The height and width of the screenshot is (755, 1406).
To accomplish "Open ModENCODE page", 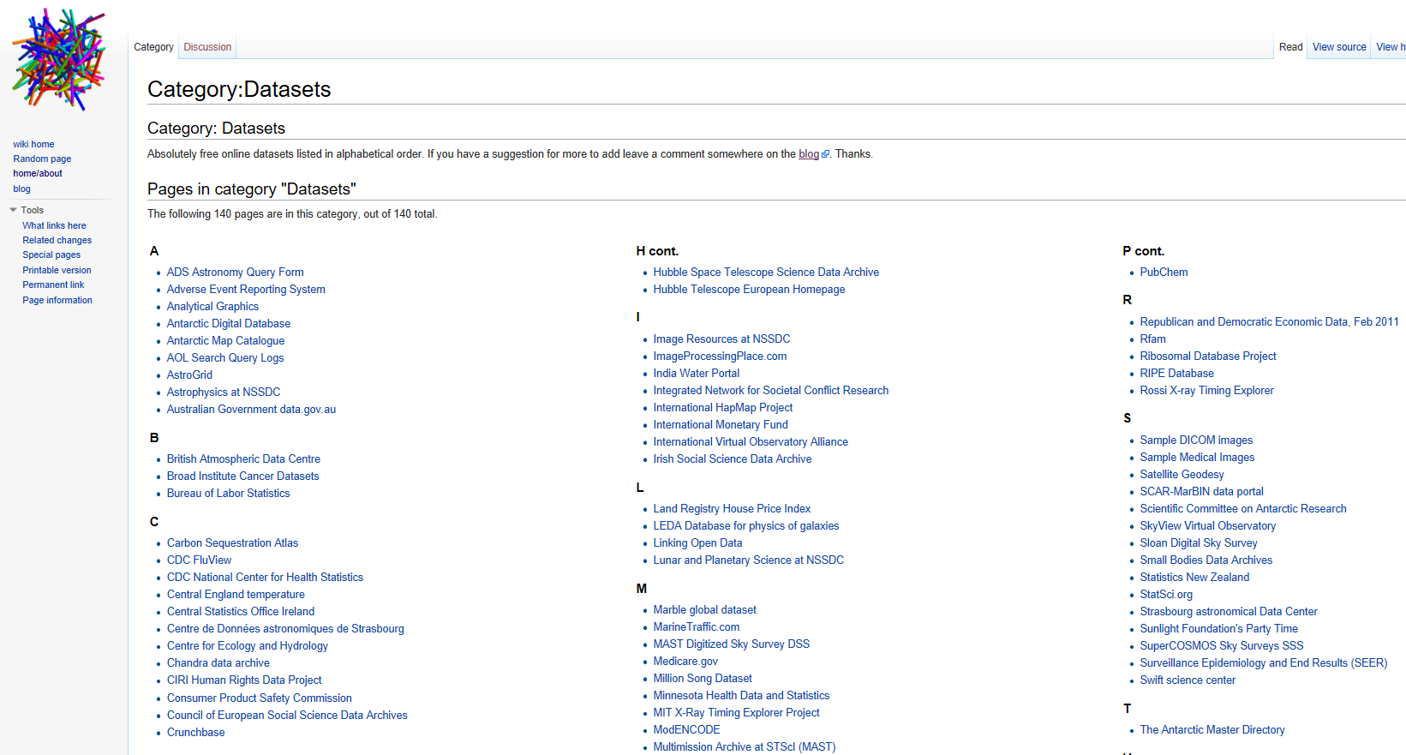I will 686,729.
